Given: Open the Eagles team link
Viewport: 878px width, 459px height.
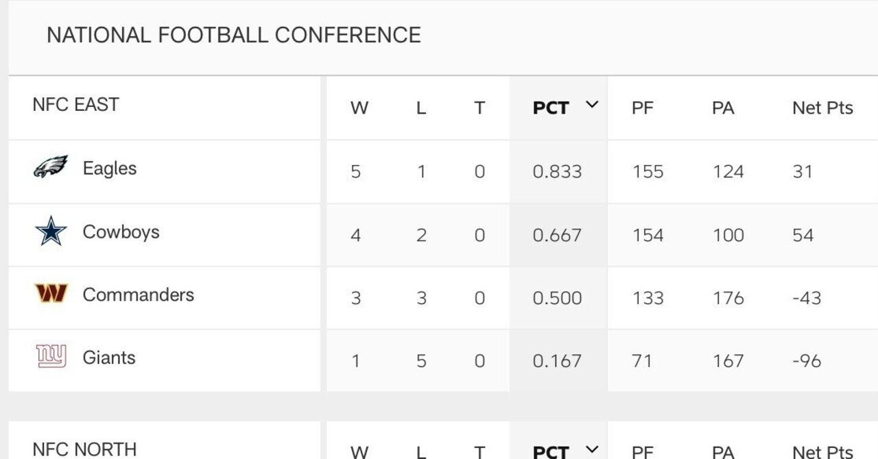Looking at the screenshot, I should coord(110,169).
